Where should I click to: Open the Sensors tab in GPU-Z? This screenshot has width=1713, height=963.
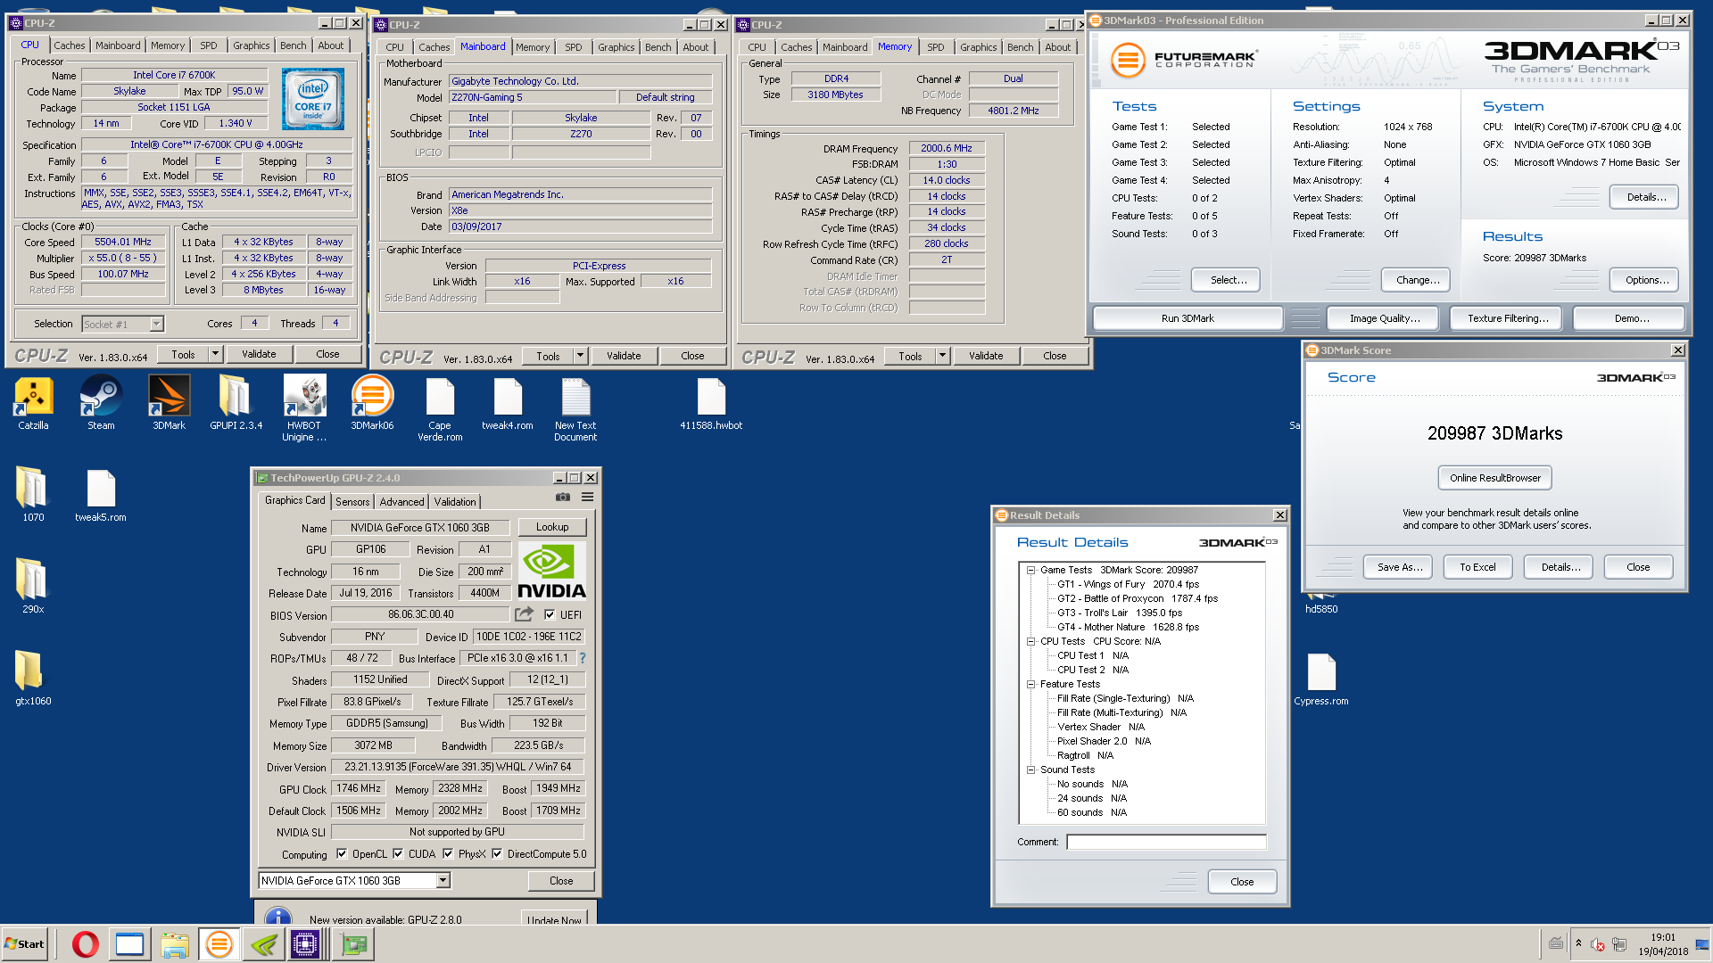[352, 502]
